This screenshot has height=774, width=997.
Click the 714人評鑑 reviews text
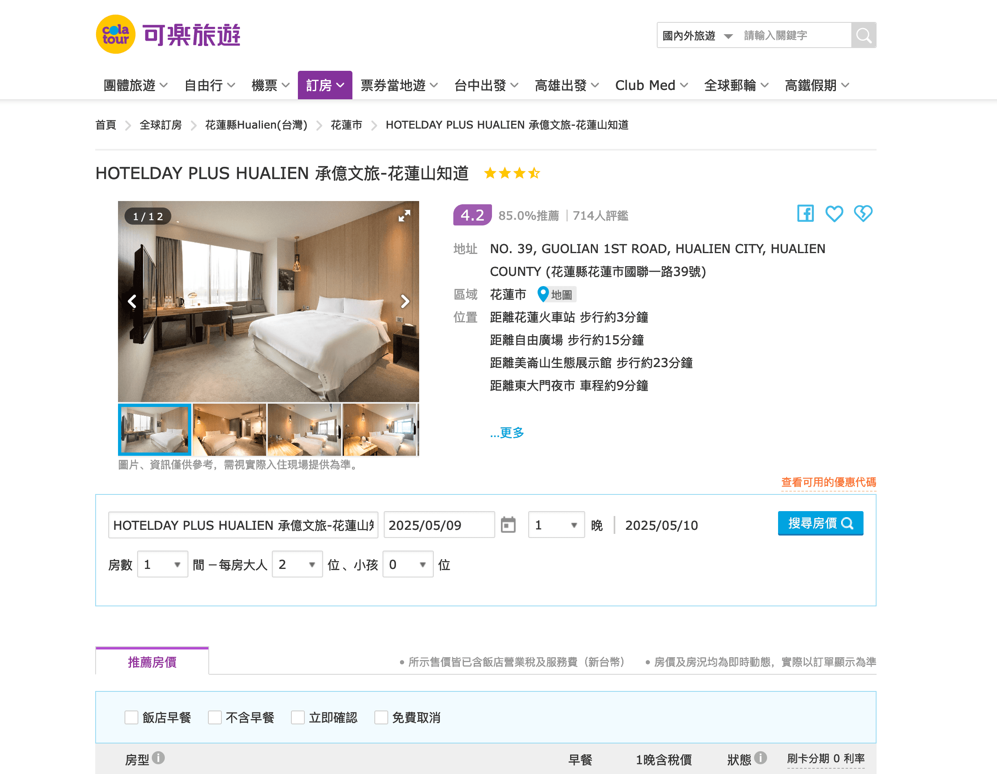point(600,216)
